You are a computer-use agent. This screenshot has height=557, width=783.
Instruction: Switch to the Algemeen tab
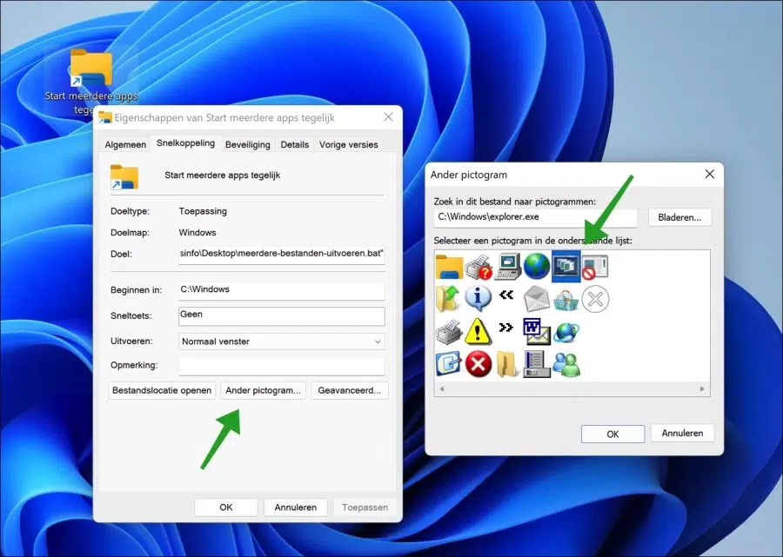click(125, 144)
